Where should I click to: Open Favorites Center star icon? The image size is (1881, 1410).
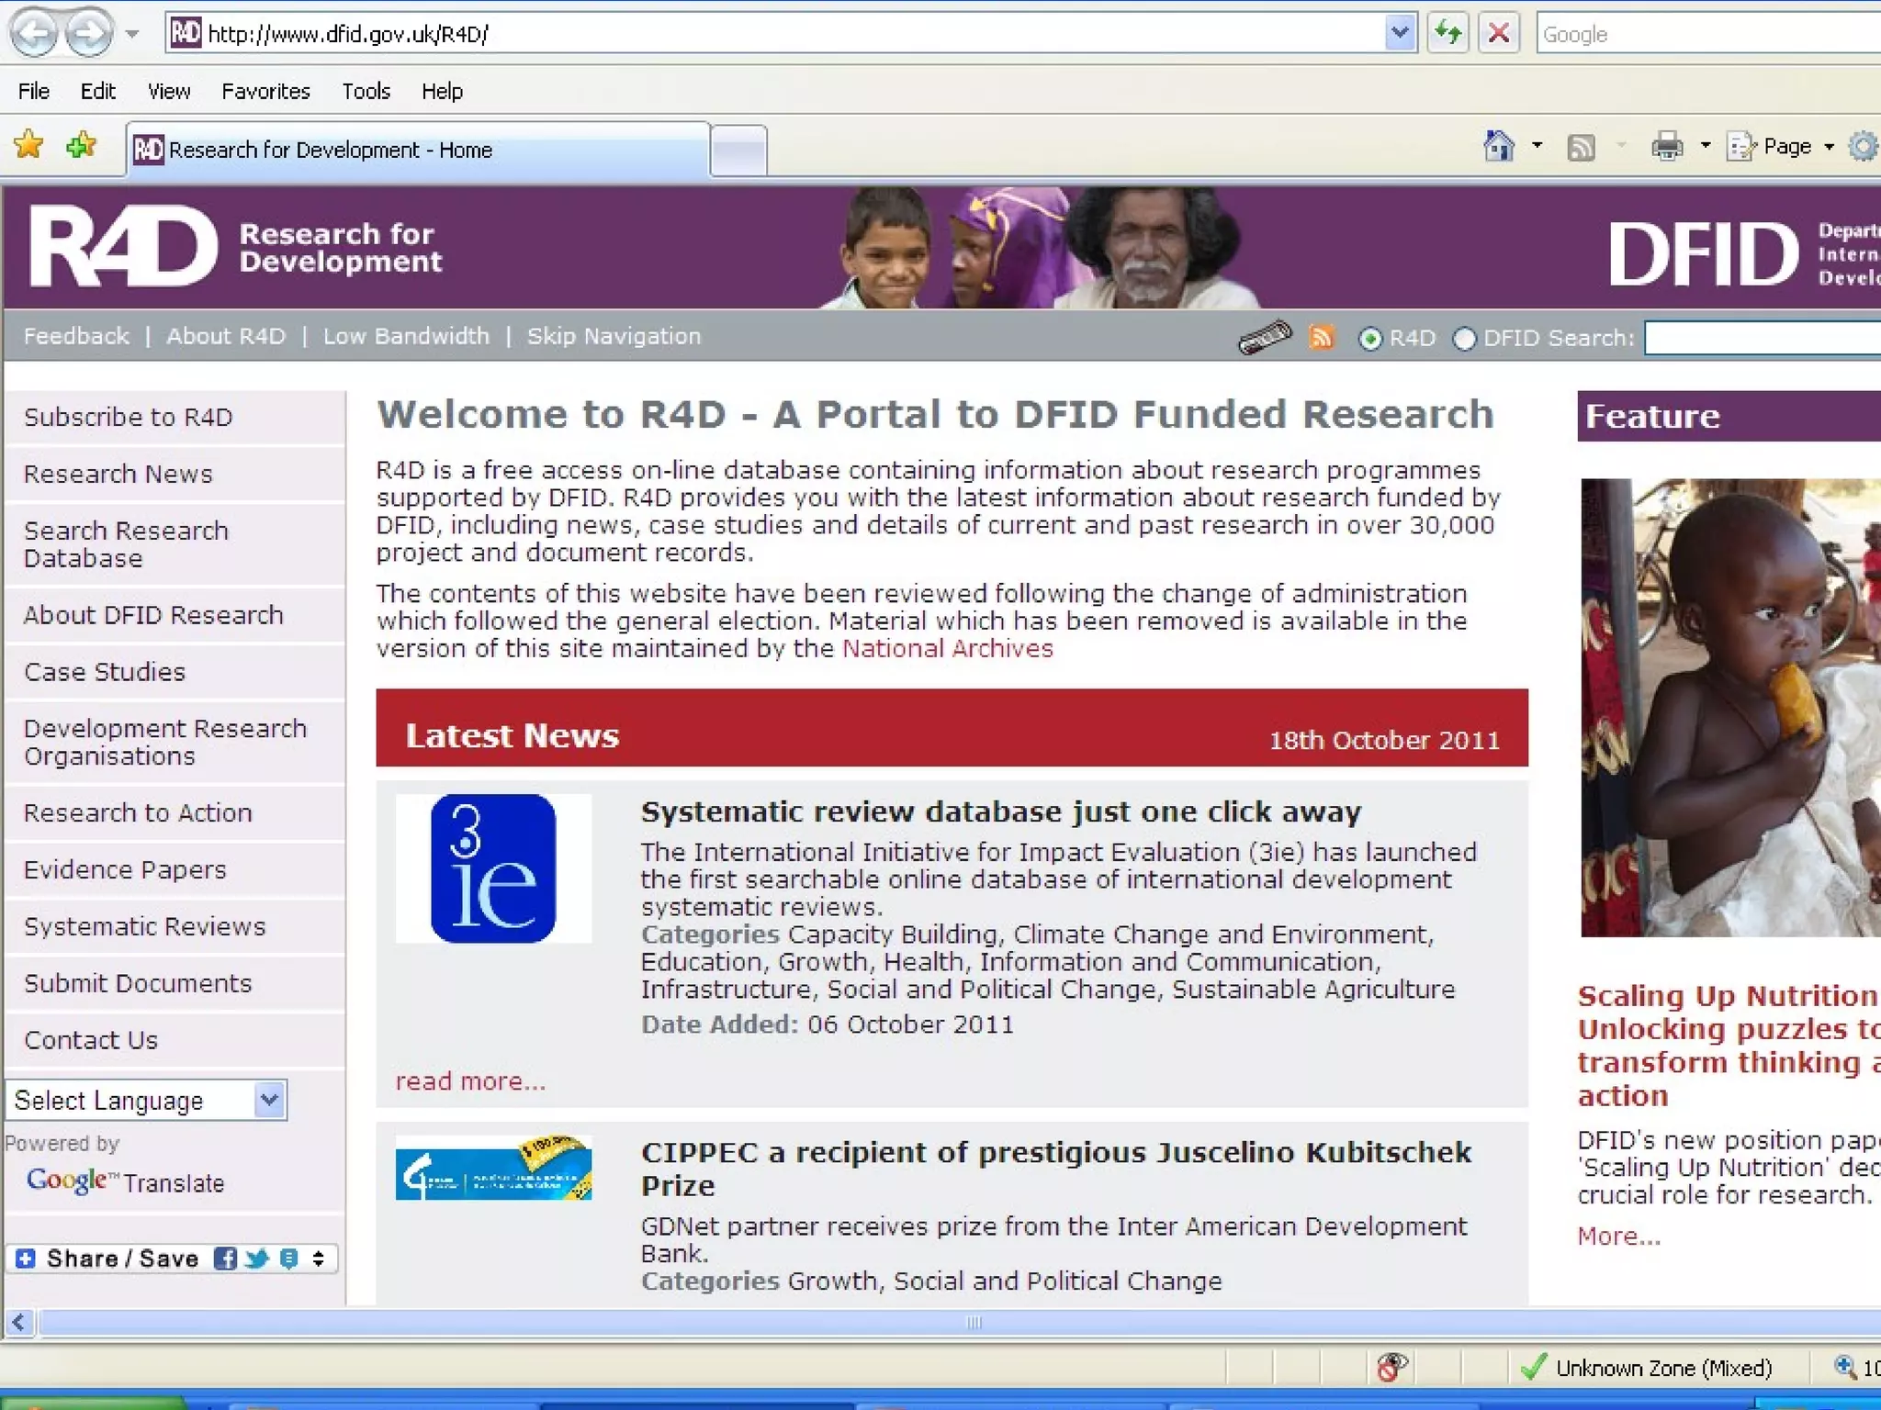[28, 145]
